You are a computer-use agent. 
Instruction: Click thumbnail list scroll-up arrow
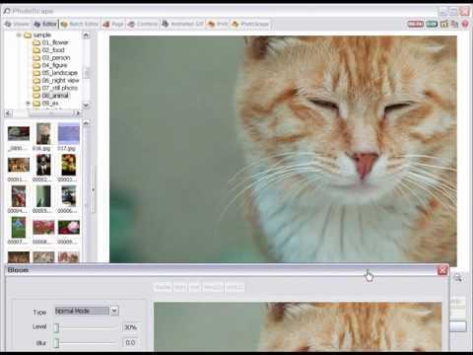(x=86, y=123)
